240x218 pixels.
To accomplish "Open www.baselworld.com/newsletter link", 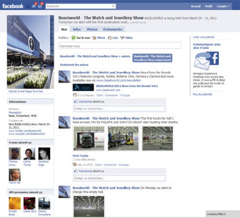I will pos(119,80).
